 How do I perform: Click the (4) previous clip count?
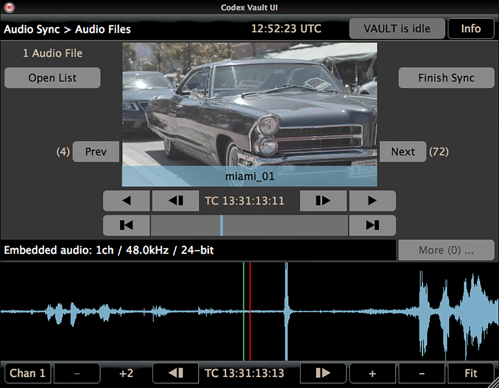(63, 152)
